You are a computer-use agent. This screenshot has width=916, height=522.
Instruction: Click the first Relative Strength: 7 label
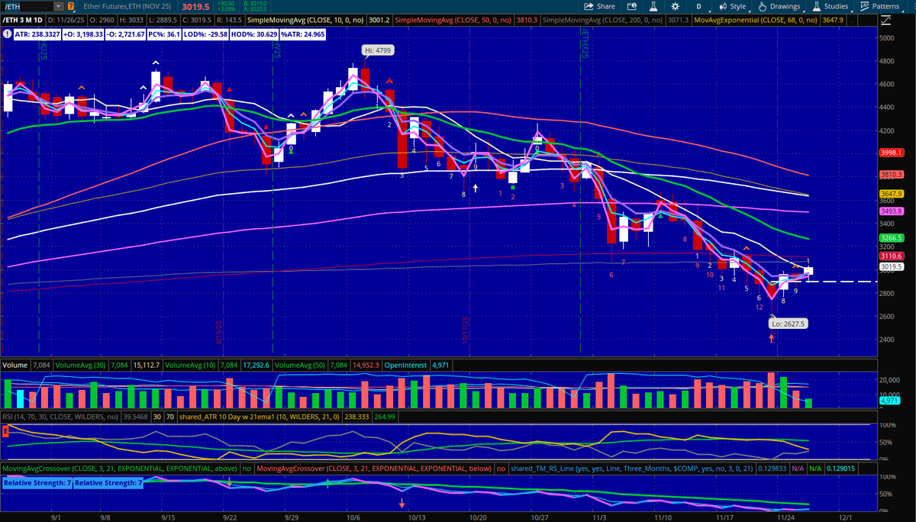(37, 482)
